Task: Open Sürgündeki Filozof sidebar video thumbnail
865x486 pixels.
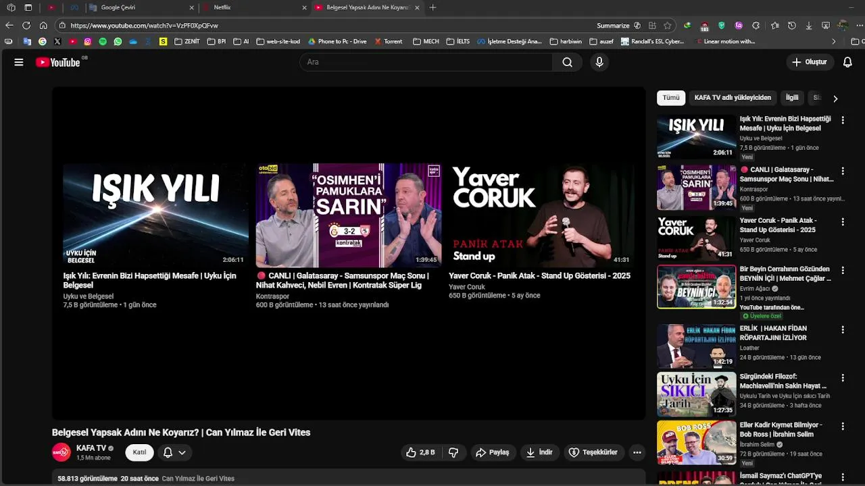Action: pos(696,394)
